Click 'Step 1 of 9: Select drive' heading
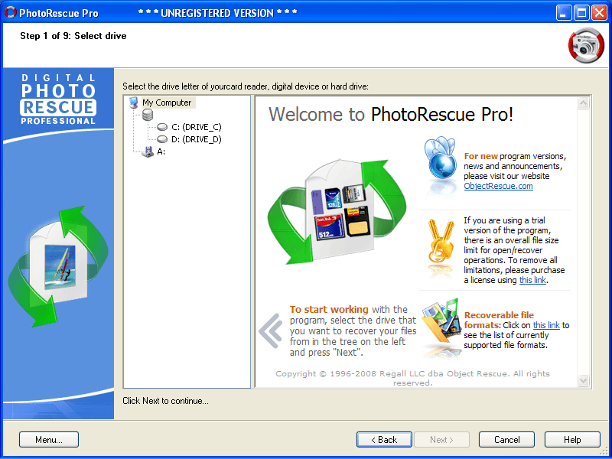Image resolution: width=612 pixels, height=459 pixels. tap(73, 36)
